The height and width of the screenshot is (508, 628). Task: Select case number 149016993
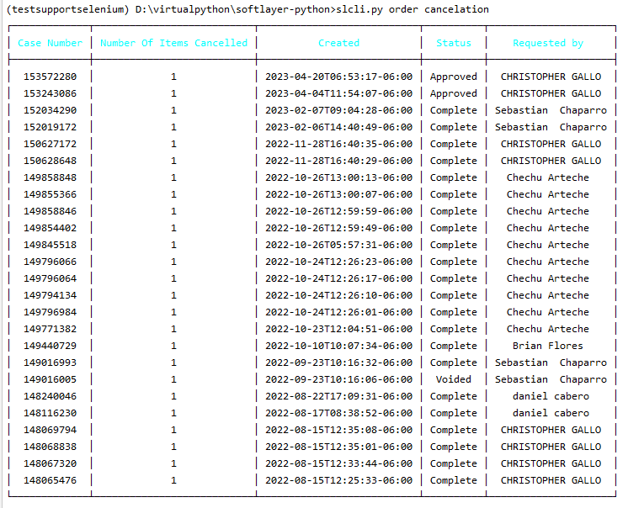[x=50, y=362]
